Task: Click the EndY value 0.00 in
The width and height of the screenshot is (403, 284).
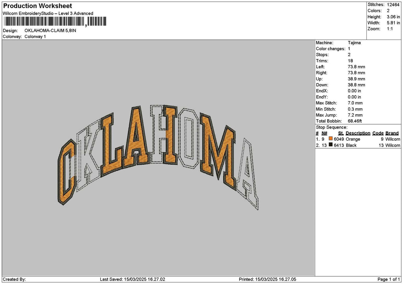Action: click(x=355, y=97)
